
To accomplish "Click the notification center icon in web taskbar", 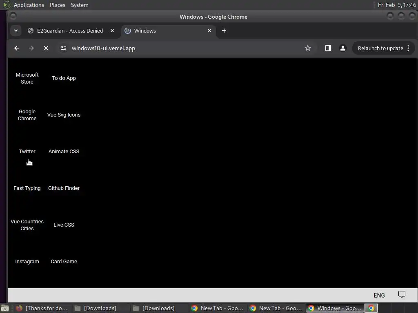I will (402, 295).
